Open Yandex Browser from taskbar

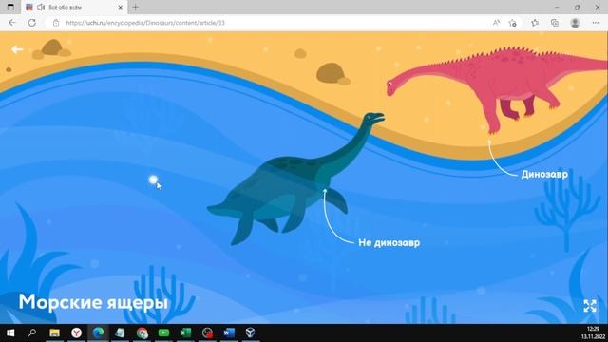click(76, 332)
